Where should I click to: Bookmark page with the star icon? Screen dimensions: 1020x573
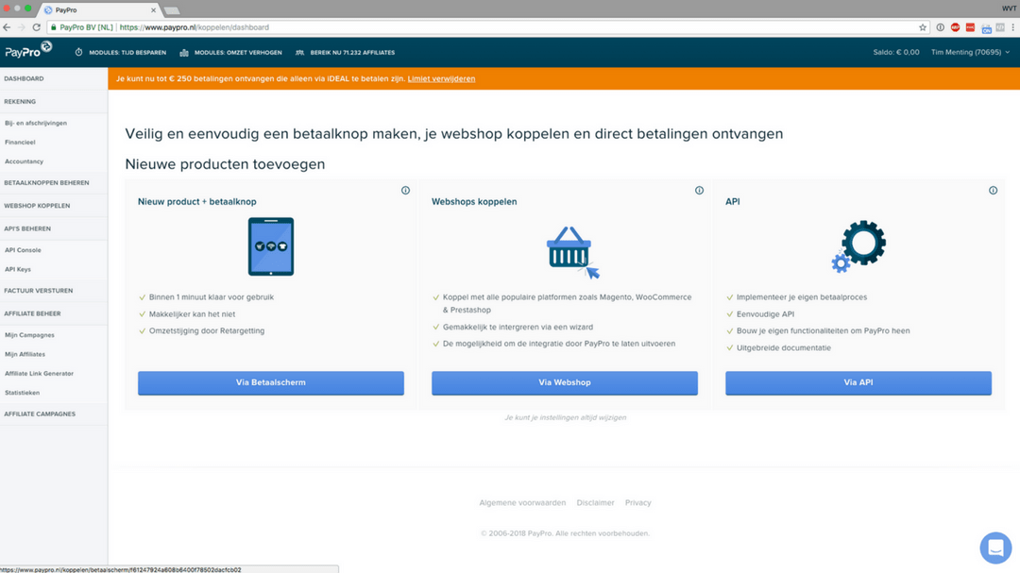[x=923, y=27]
